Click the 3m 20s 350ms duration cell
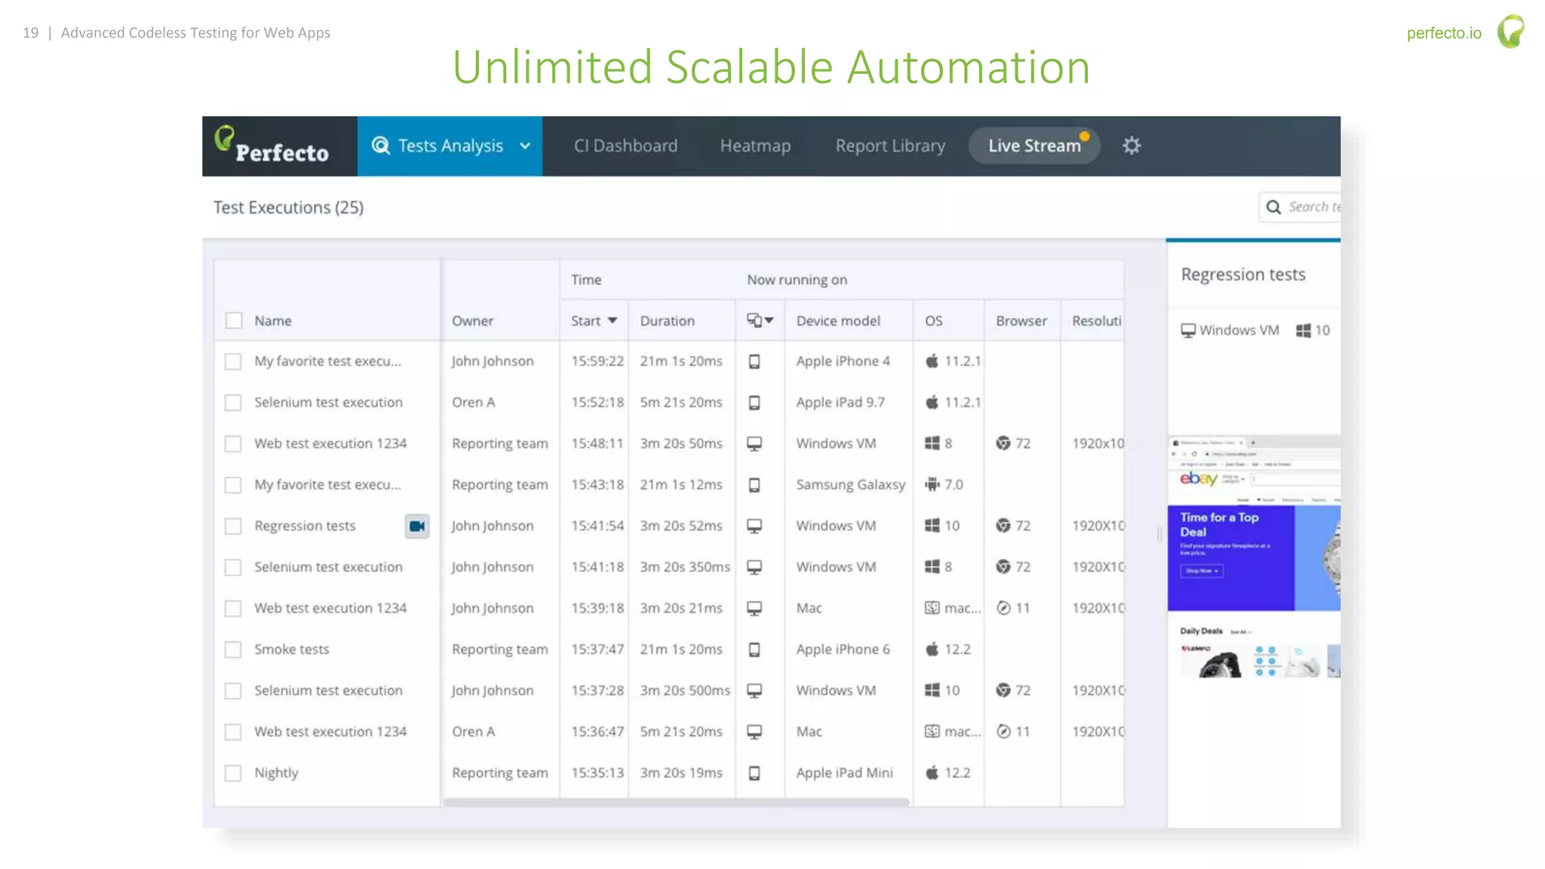 pos(685,567)
